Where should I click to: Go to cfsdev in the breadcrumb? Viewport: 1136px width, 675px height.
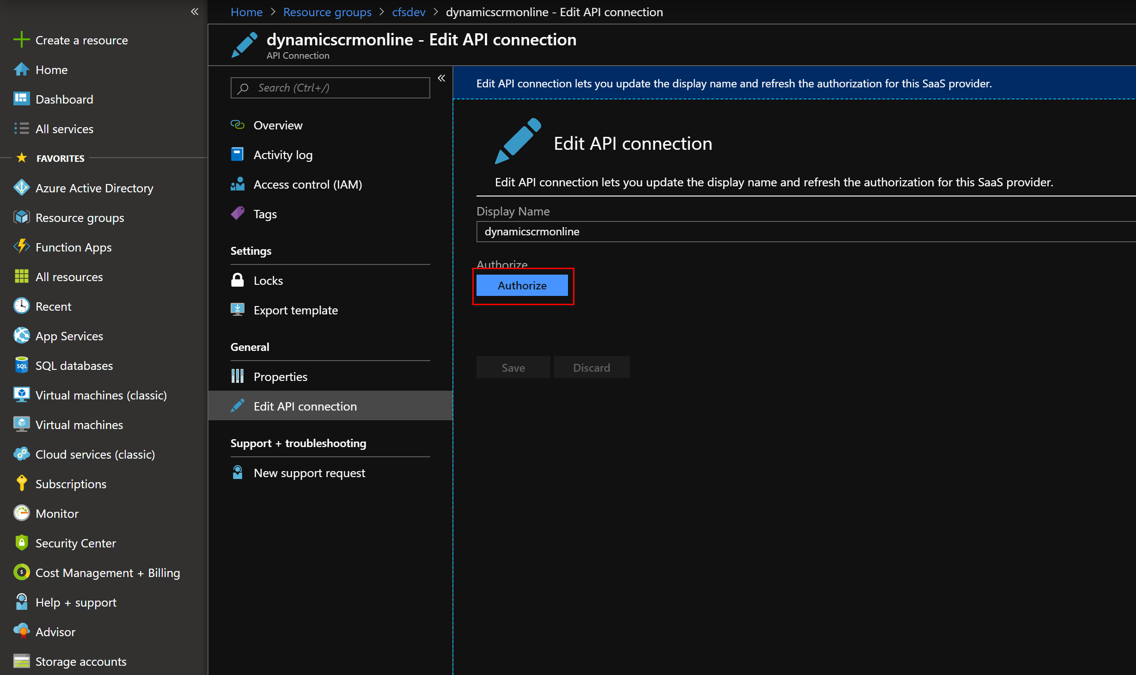tap(409, 12)
